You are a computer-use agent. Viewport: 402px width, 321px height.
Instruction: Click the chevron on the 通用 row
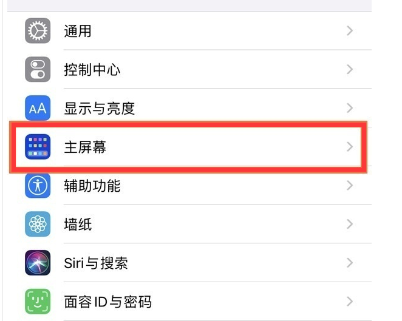[350, 31]
